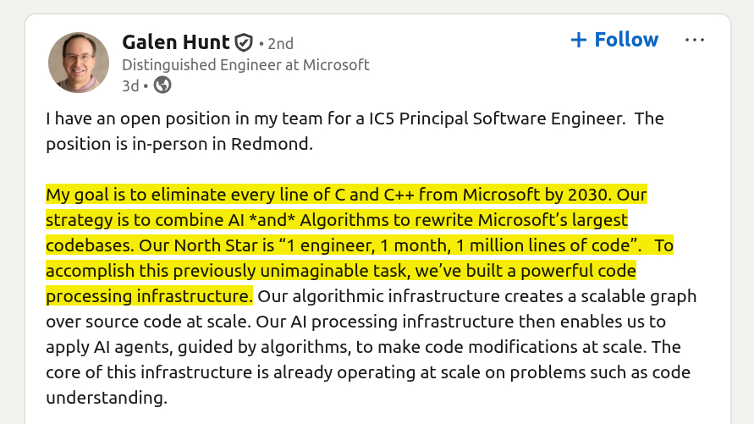Screen dimensions: 754x424
Task: Click the highlighted "processing infrastructure" text
Action: pos(148,297)
